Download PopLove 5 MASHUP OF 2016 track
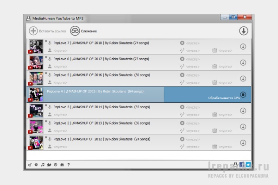 tap(243, 79)
